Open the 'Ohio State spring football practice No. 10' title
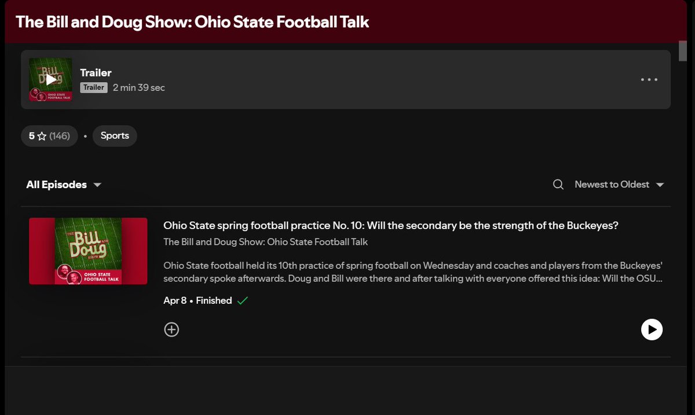 391,225
